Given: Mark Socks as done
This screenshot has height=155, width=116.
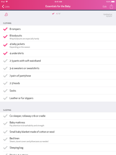Looking at the screenshot, I should tap(5, 91).
